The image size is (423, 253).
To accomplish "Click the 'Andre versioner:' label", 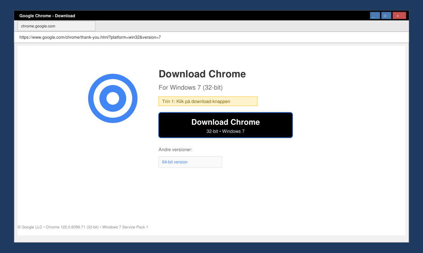I will (176, 150).
